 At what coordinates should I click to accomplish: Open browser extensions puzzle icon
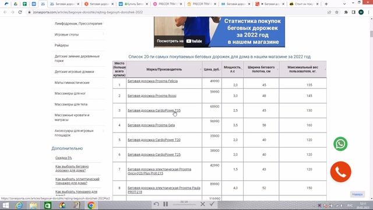pos(346,12)
